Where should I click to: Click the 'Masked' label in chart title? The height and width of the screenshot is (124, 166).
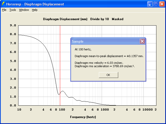pyautogui.click(x=117, y=19)
